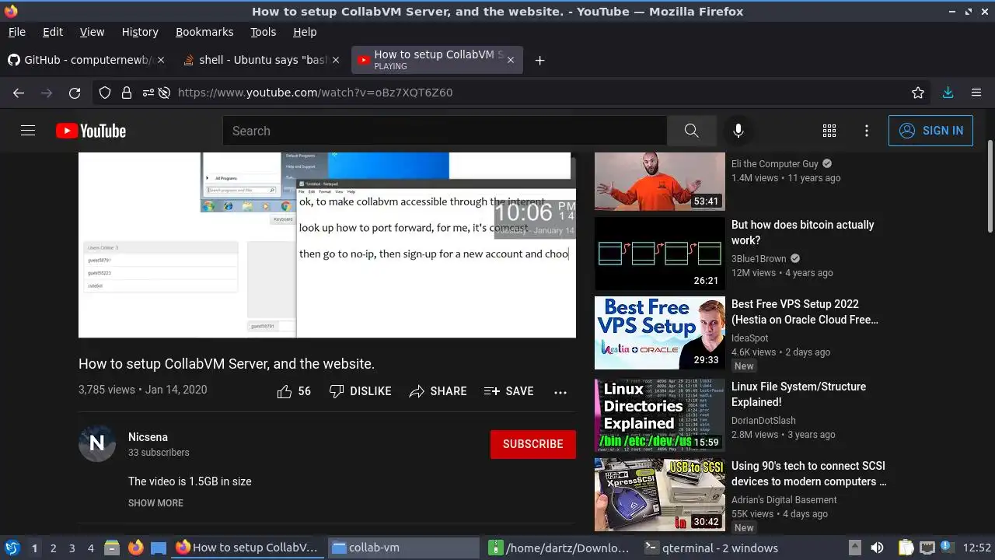Open volume control in system tray

click(x=877, y=548)
